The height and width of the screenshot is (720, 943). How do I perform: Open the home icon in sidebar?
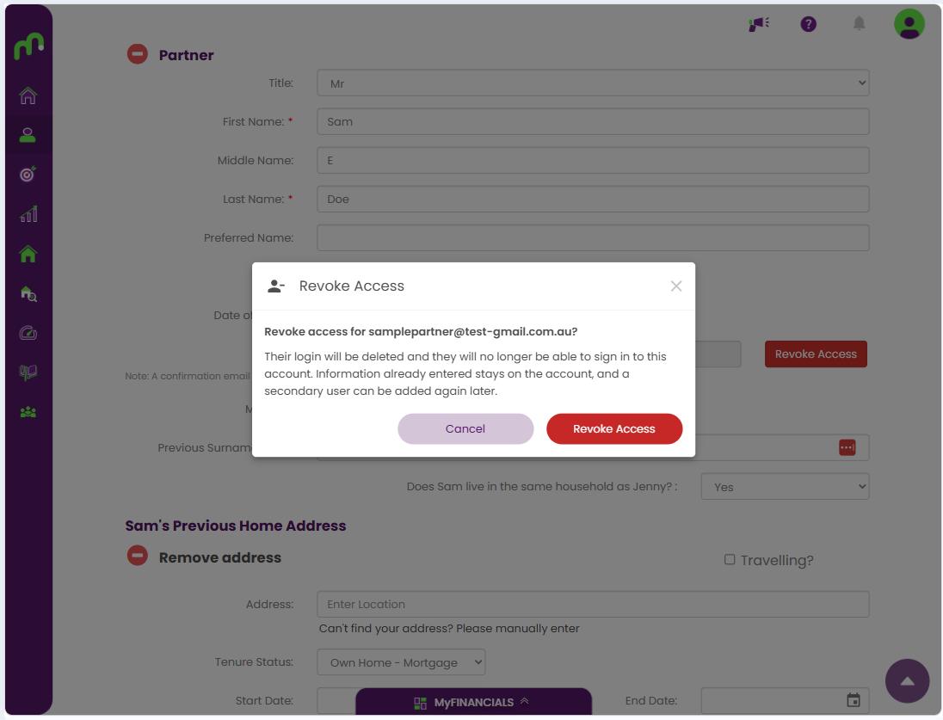point(28,95)
